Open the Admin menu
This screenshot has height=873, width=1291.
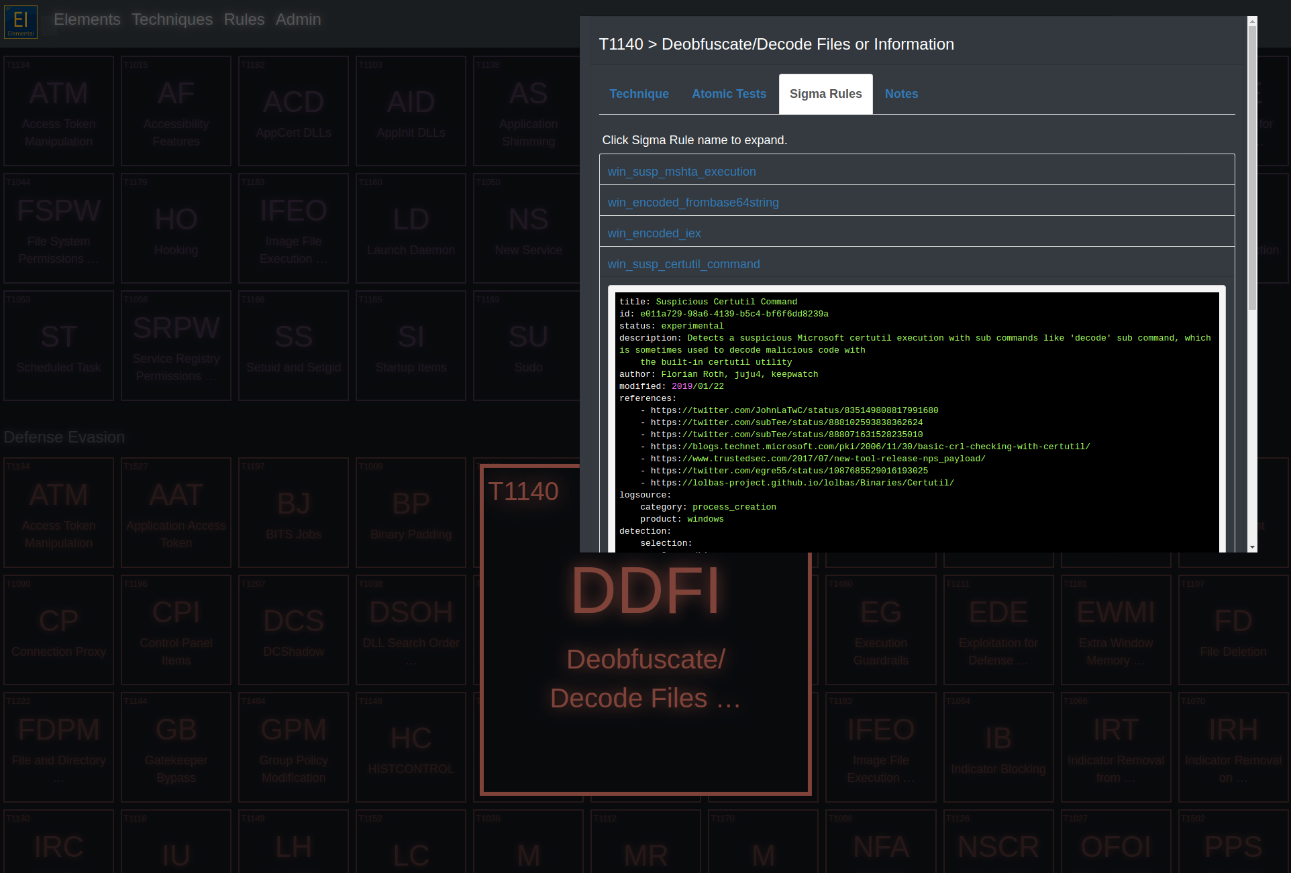(x=298, y=19)
